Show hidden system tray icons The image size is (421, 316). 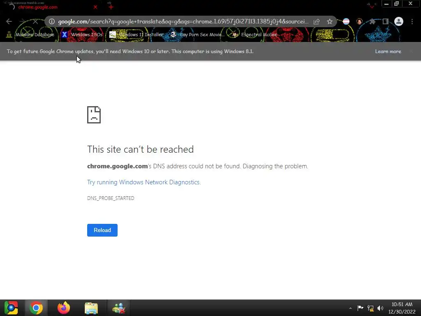tap(350, 308)
